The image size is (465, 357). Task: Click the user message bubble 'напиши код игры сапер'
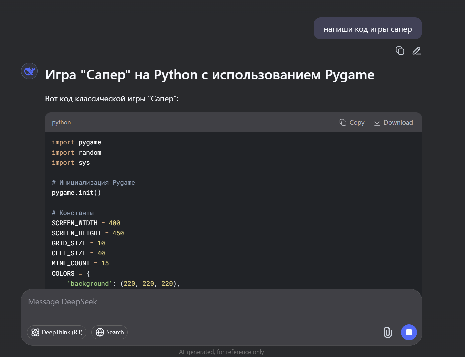click(368, 28)
